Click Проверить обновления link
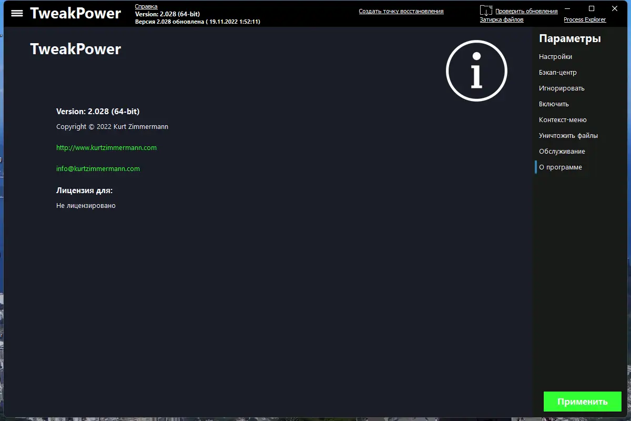The width and height of the screenshot is (631, 421). coord(526,11)
